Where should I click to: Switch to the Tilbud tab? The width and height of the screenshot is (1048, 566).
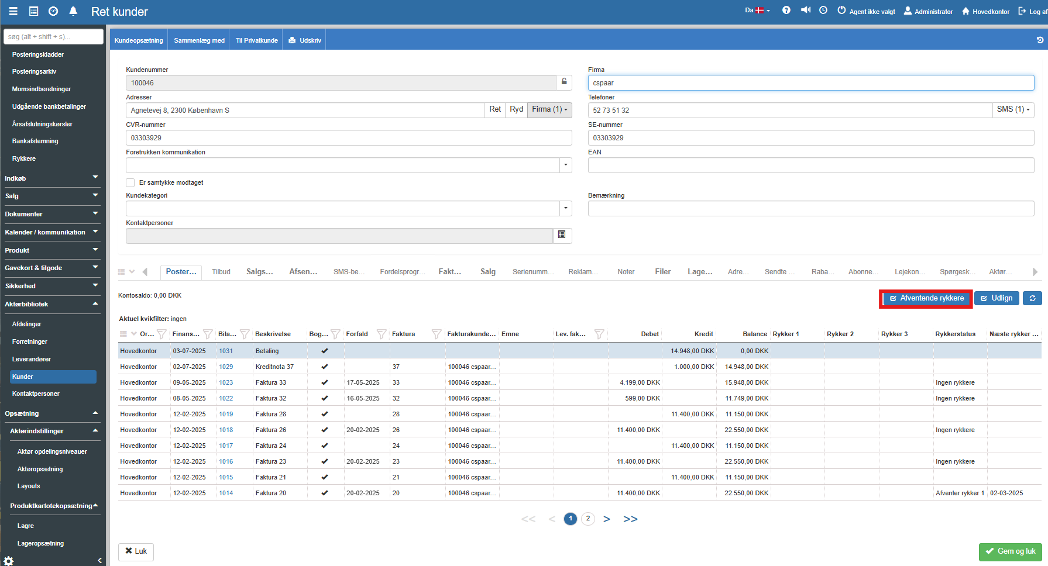(221, 272)
